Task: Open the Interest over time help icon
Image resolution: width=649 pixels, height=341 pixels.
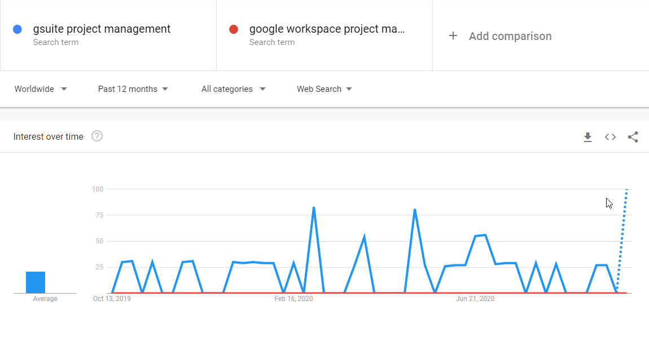Action: point(97,136)
